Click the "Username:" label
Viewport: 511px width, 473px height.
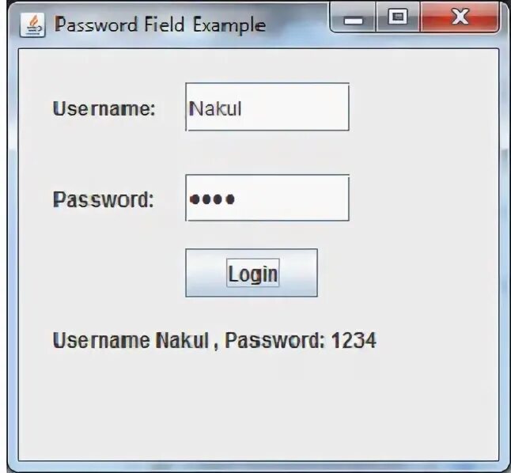104,108
